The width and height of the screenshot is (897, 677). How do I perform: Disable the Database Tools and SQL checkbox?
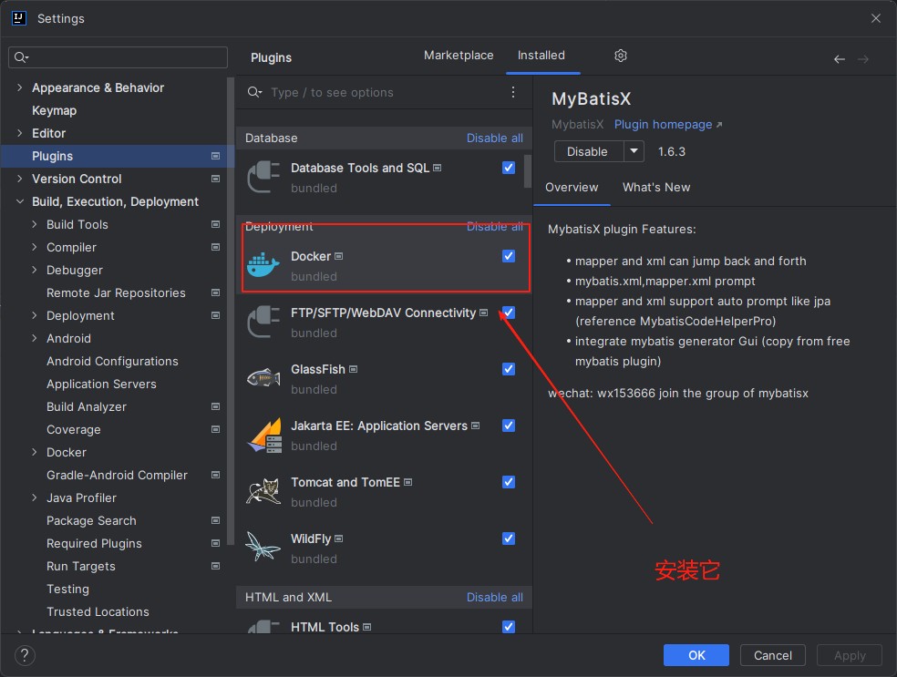509,168
